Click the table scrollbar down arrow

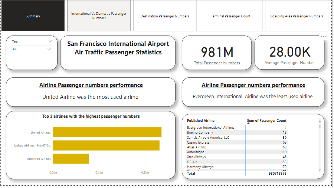tap(320, 170)
